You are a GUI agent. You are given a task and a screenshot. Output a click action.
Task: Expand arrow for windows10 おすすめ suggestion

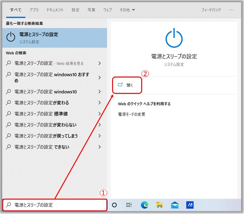click(x=100, y=78)
